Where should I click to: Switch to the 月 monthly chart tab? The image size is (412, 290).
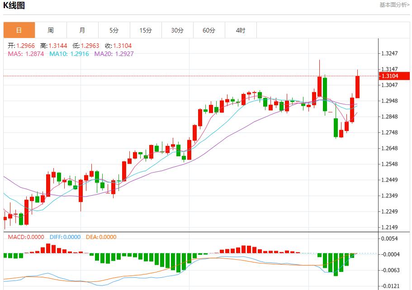point(83,30)
